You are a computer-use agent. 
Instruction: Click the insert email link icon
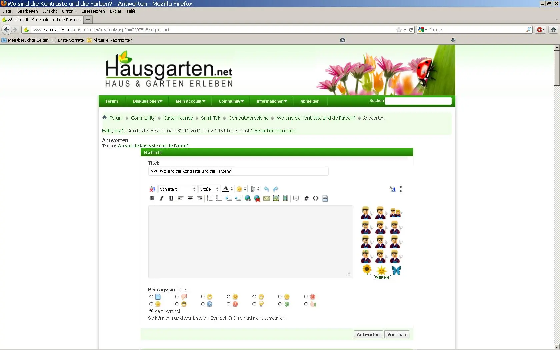click(267, 198)
